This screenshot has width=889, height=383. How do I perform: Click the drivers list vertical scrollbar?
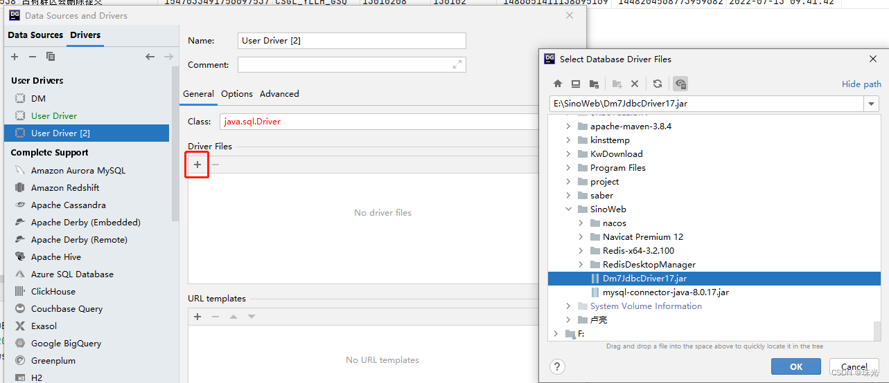(175, 144)
